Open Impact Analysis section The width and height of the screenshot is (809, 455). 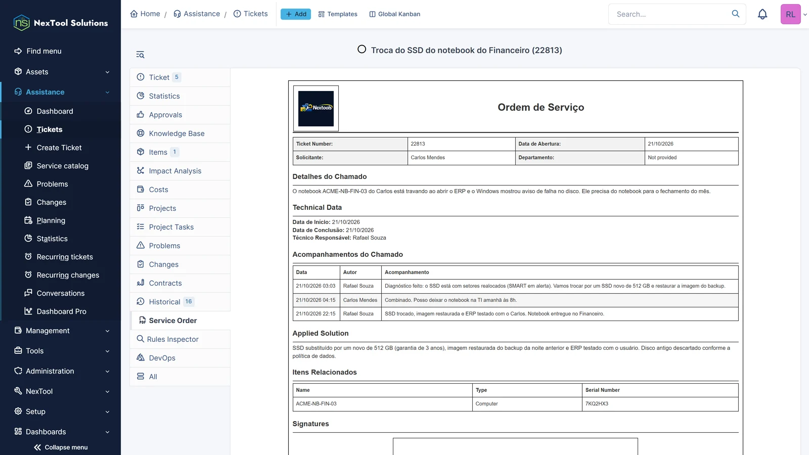[x=180, y=171]
